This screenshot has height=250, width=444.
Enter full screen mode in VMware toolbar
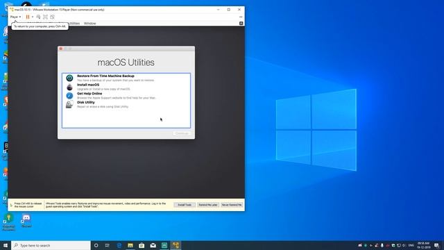pos(45,17)
